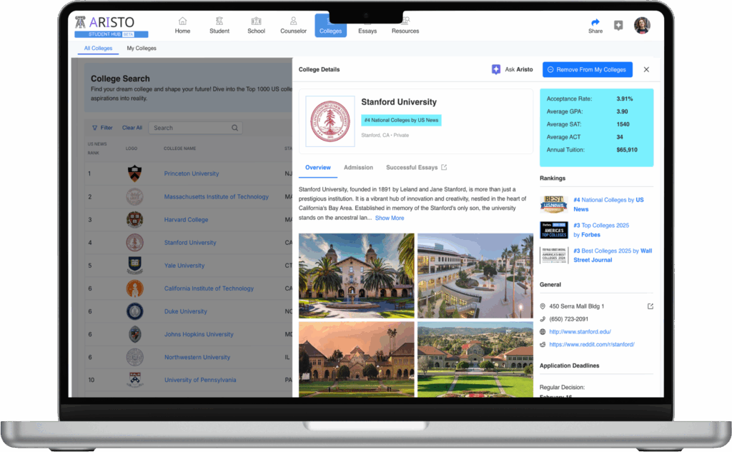Open the Counselor section
Viewport: 732px width, 452px height.
293,26
